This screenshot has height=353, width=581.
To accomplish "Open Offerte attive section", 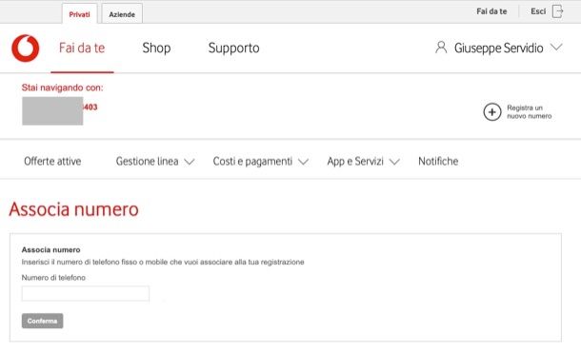I will 52,162.
